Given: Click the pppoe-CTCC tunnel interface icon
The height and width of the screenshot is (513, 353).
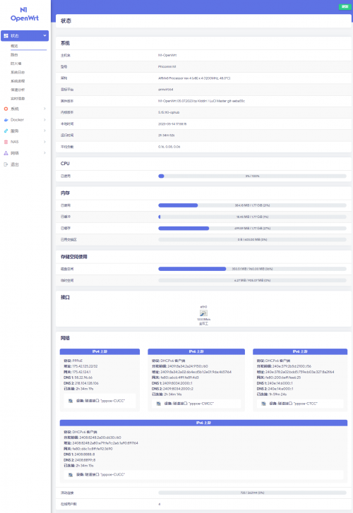Looking at the screenshot, I should [263, 404].
